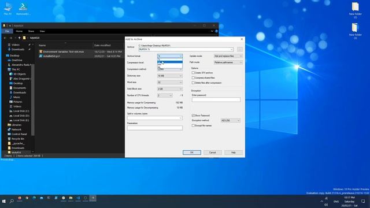Select the PowerShell script icon on desktop
This screenshot has height=208, width=370.
(x=23, y=9)
